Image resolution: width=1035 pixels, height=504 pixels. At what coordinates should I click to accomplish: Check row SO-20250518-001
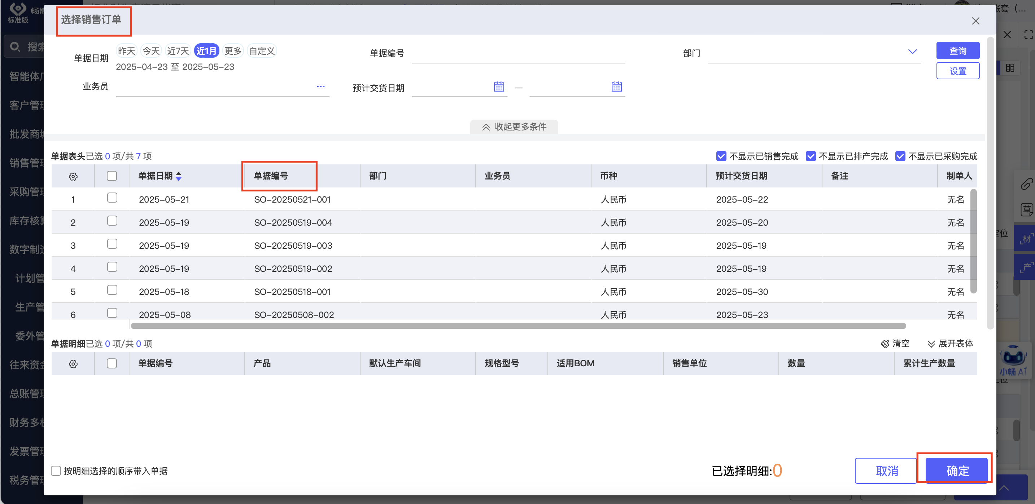[x=112, y=290]
